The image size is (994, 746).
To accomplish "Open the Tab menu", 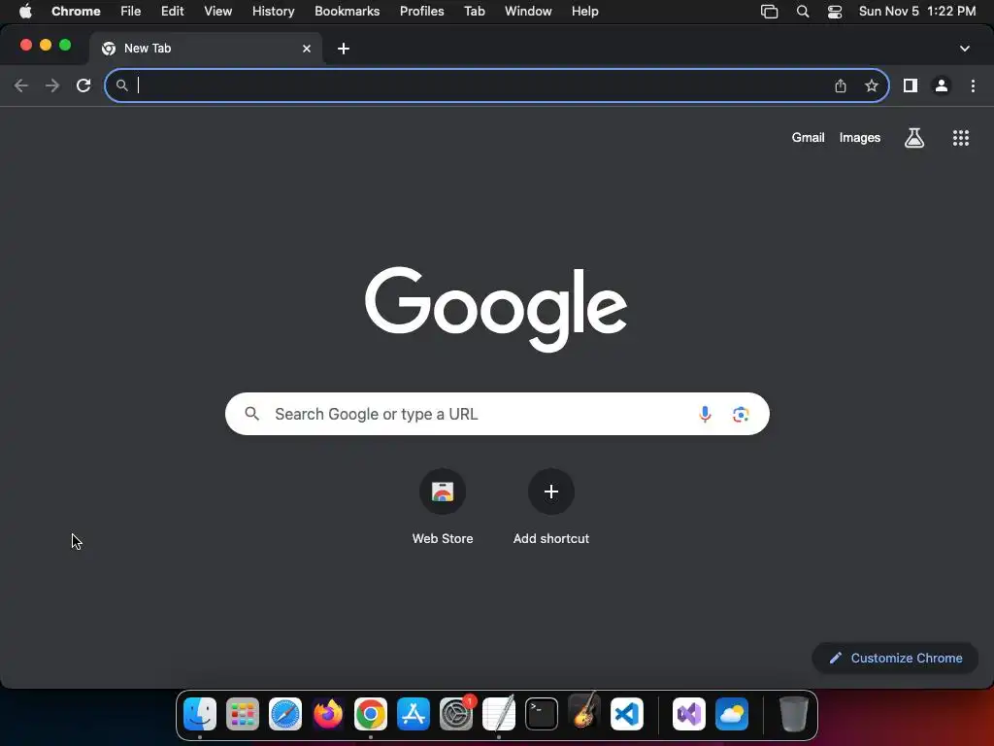I will 474,12.
